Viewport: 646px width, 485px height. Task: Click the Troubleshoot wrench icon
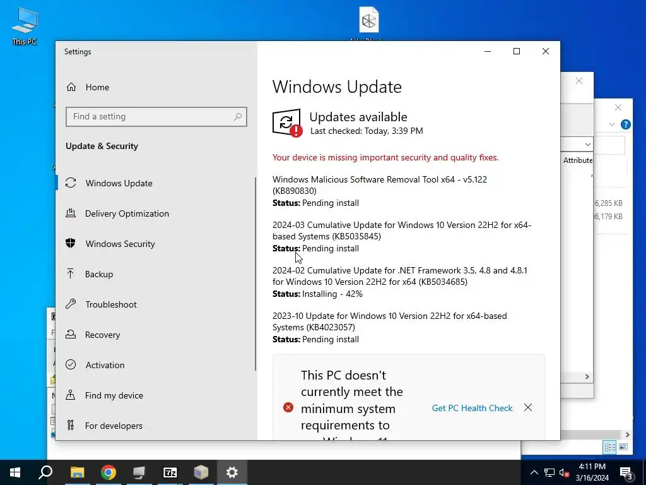coord(71,304)
